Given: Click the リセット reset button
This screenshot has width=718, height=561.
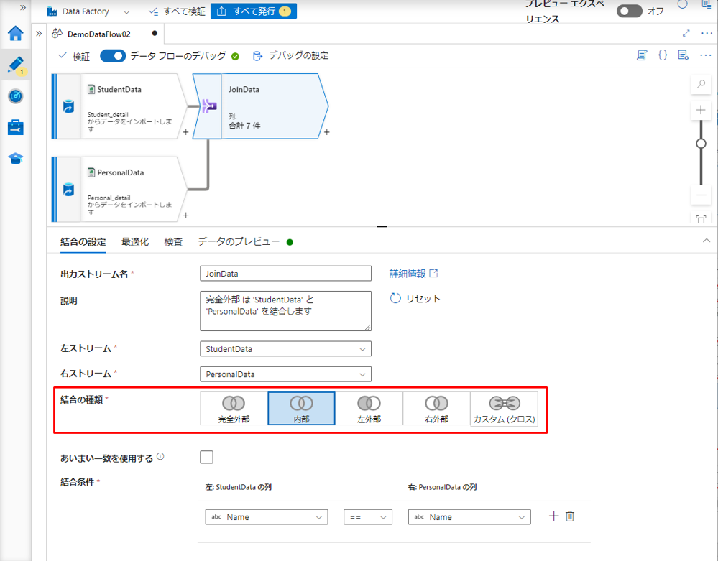Looking at the screenshot, I should [415, 299].
